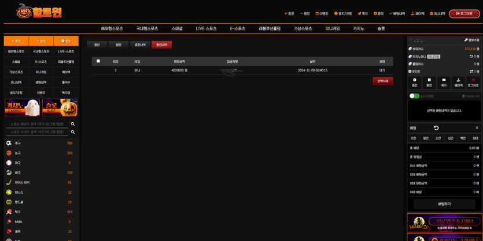Click the exchange amount 4200000 cell
The image size is (483, 241).
click(179, 70)
